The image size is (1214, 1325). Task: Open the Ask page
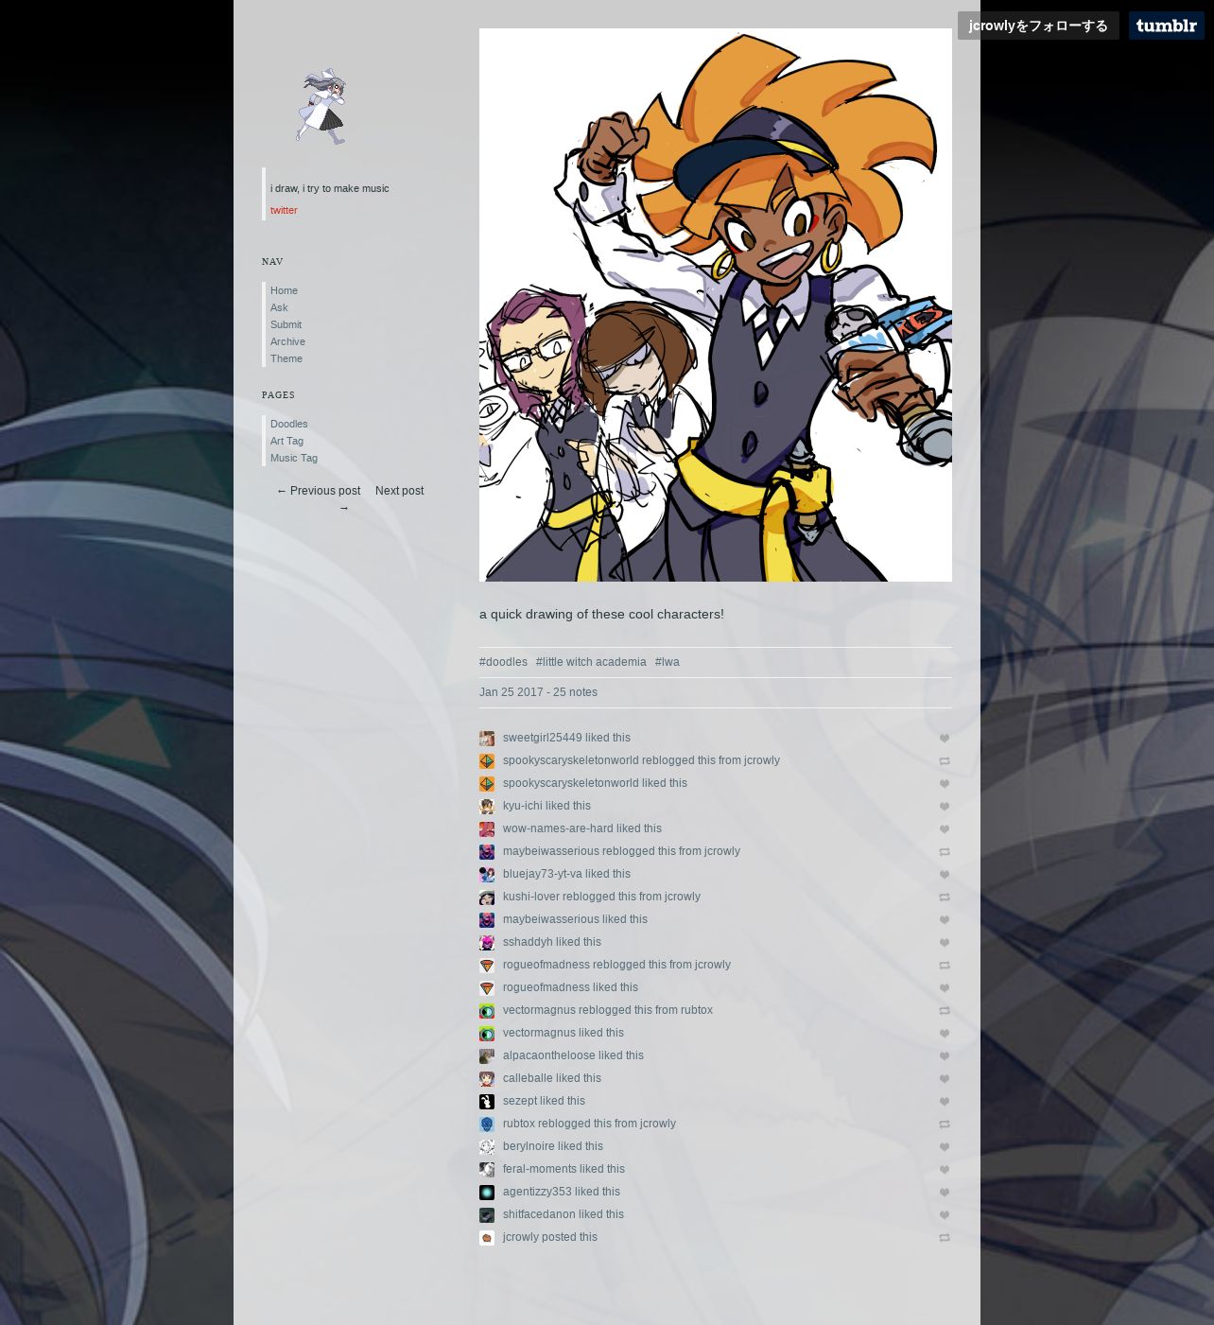tap(279, 307)
